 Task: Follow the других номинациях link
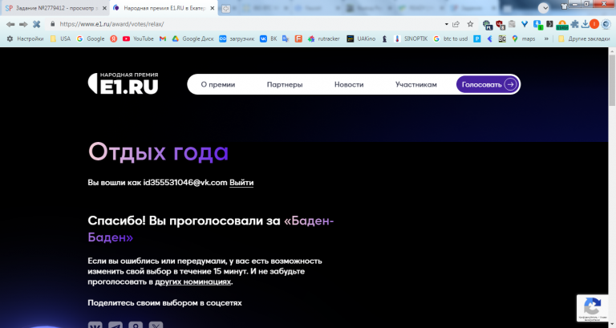[192, 281]
